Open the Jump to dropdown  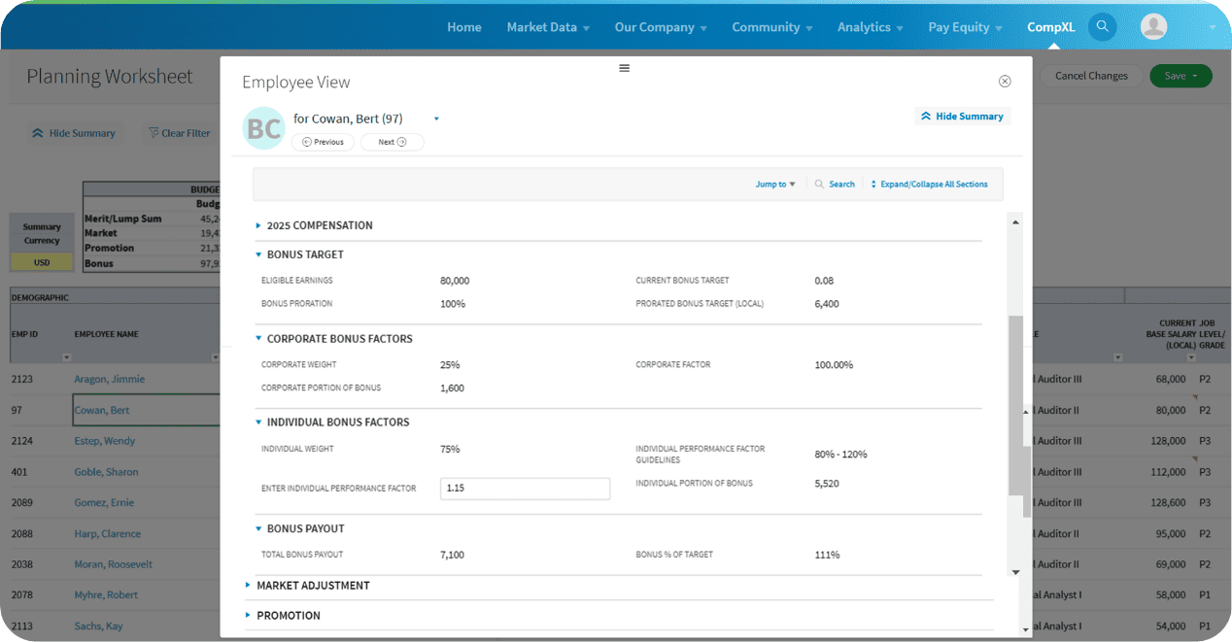(774, 185)
